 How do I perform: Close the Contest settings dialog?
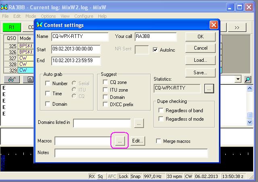pos(214,25)
